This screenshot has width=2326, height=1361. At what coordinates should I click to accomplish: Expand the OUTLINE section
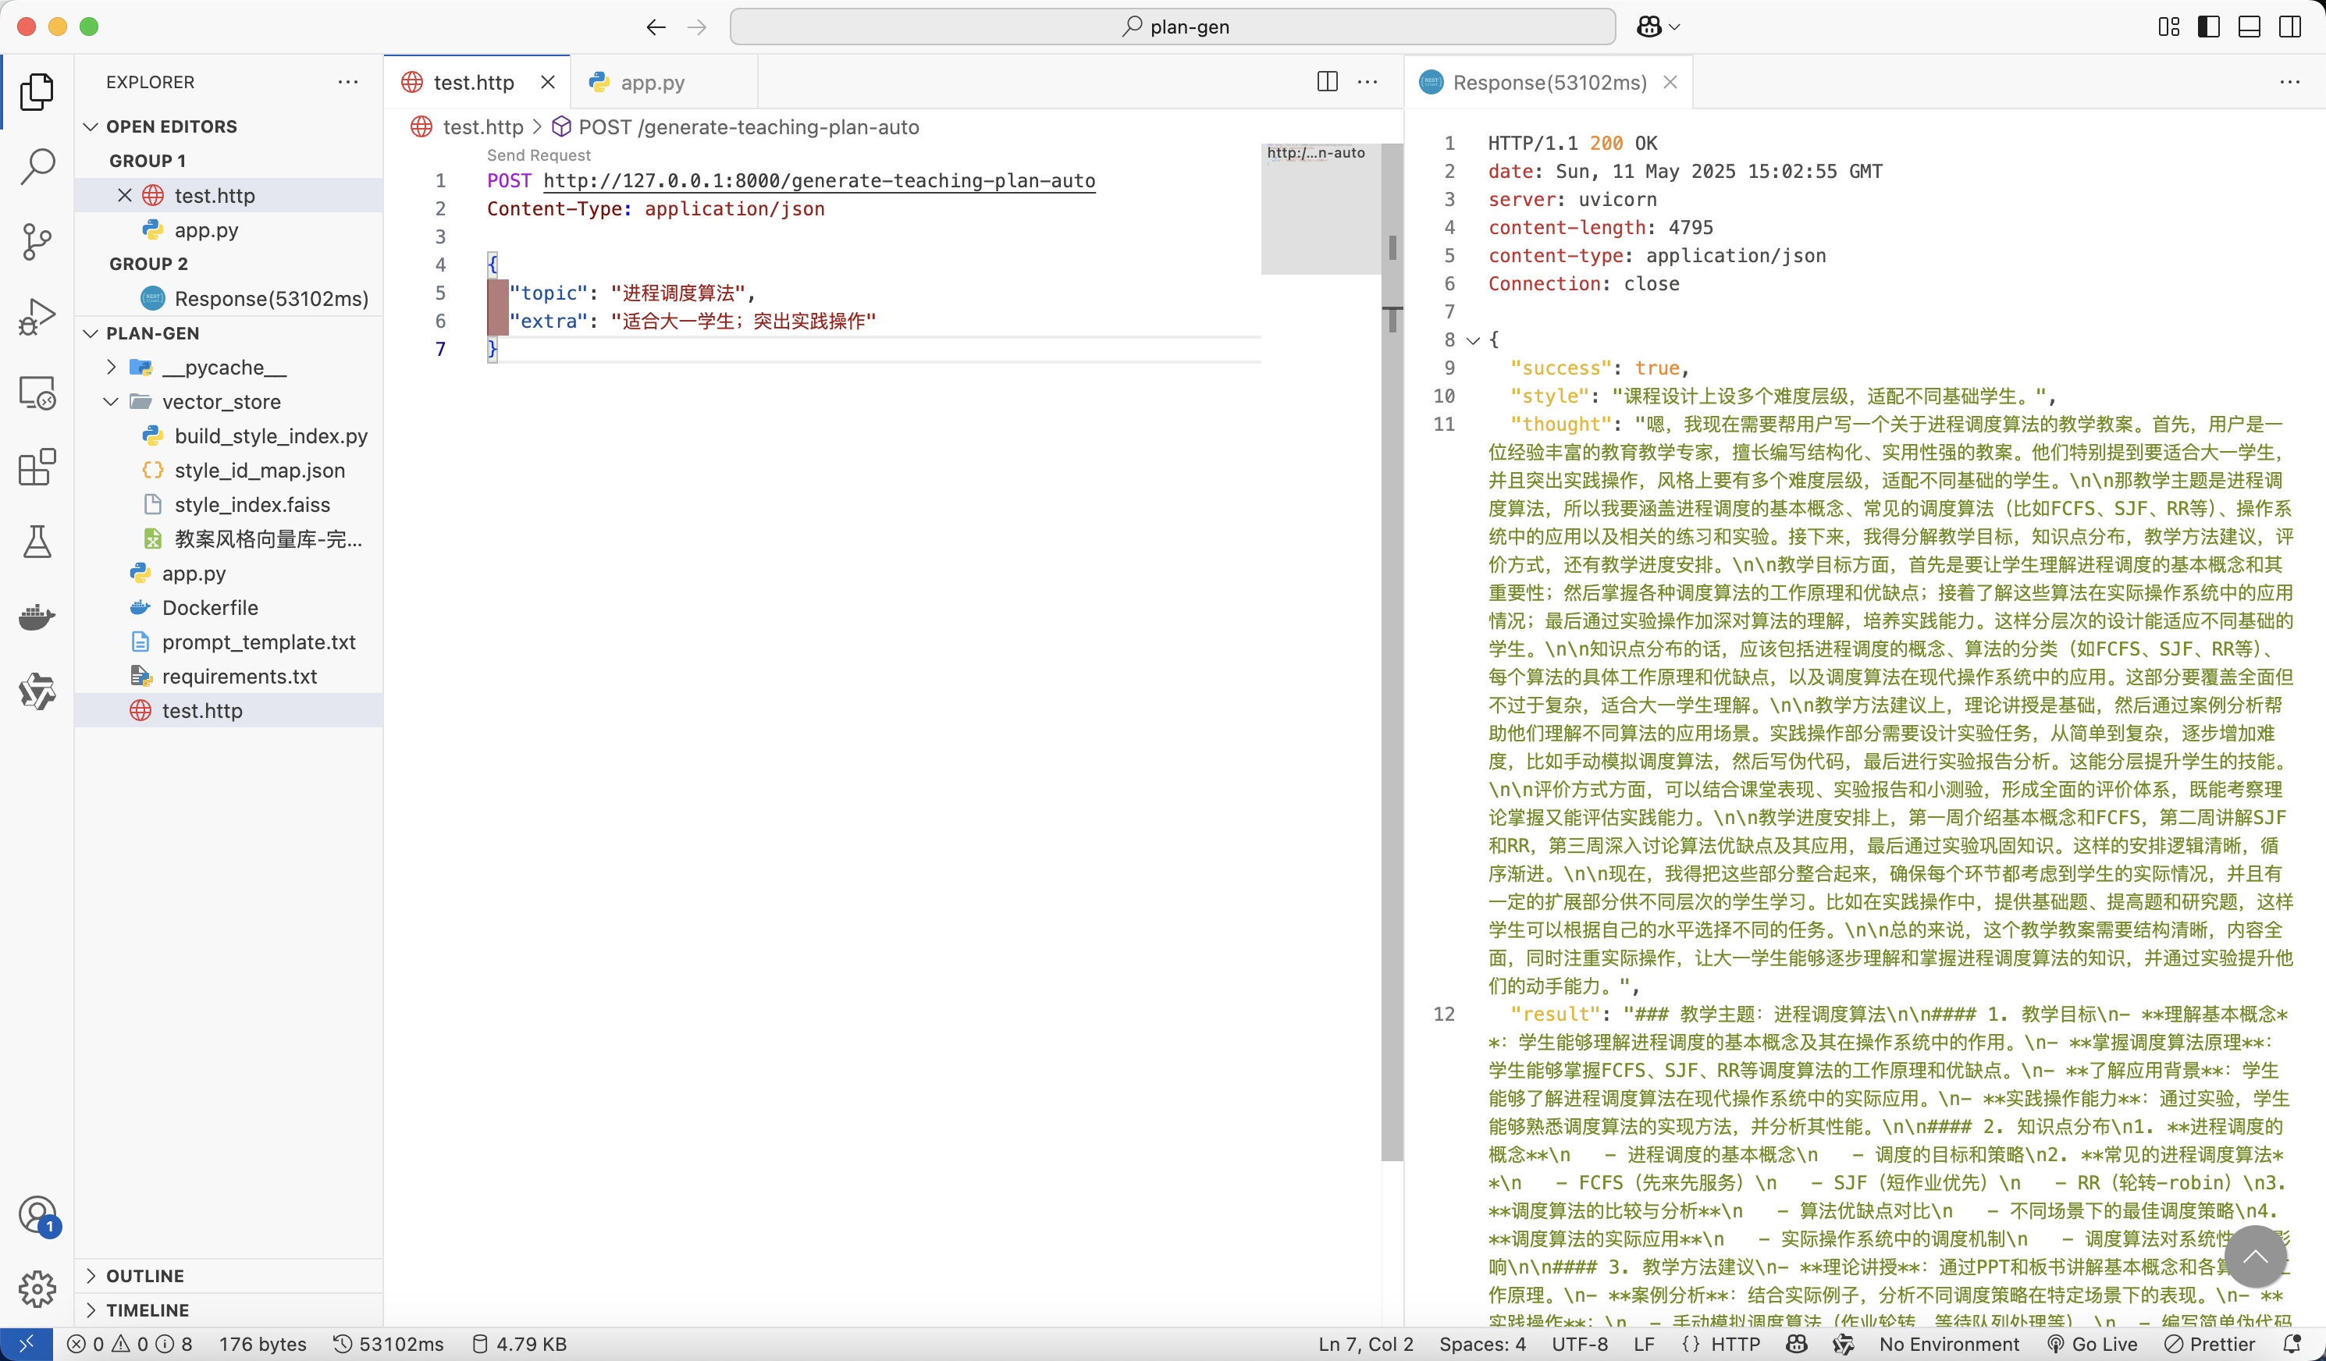click(145, 1275)
